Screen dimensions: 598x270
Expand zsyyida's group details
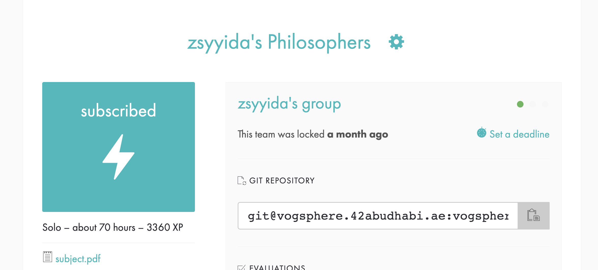pyautogui.click(x=289, y=103)
